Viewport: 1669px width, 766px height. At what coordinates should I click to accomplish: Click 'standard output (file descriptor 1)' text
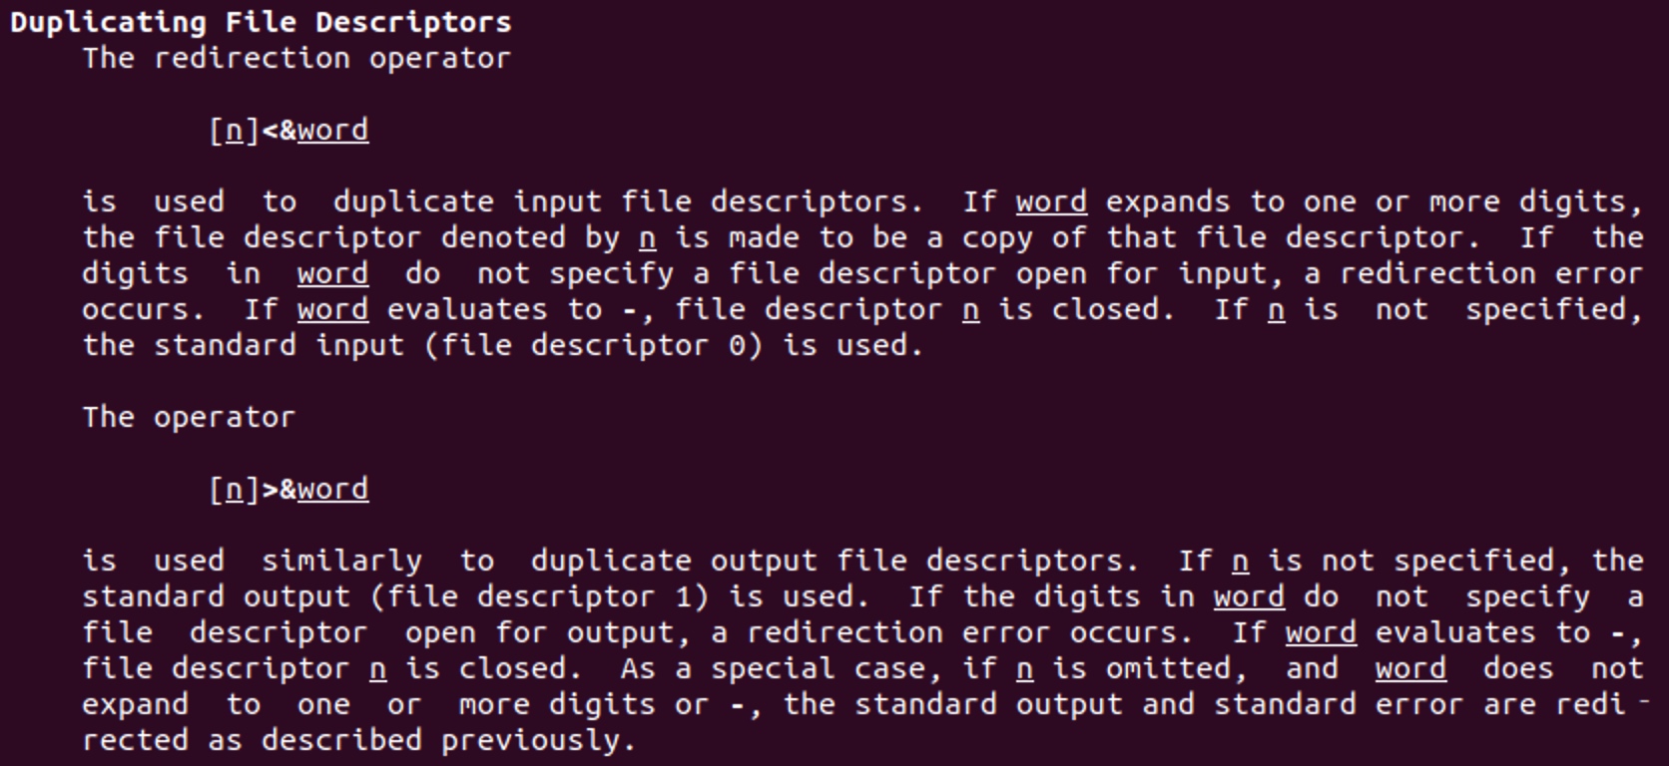395,597
